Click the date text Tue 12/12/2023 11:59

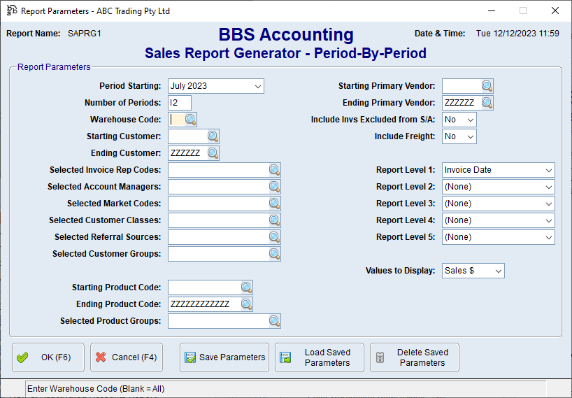coord(517,34)
